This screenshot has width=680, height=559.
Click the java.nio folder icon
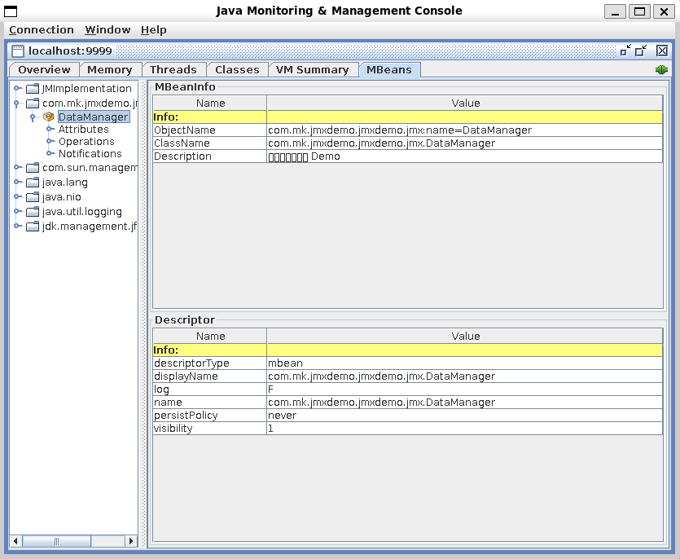point(33,197)
